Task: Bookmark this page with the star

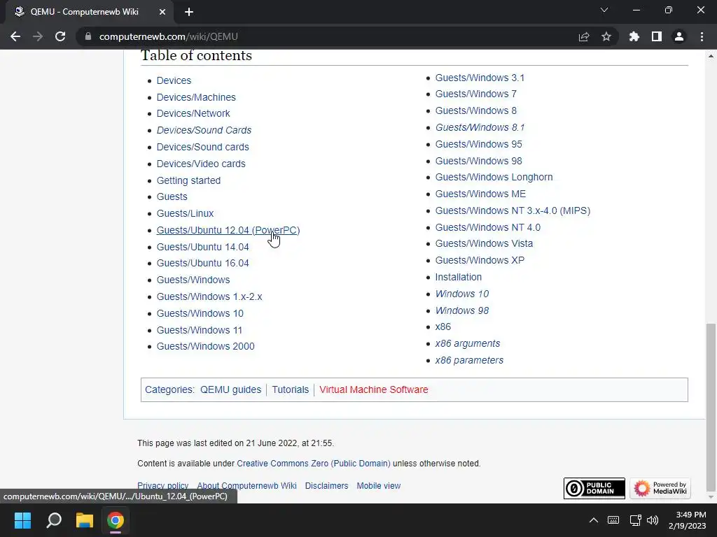Action: coord(606,36)
